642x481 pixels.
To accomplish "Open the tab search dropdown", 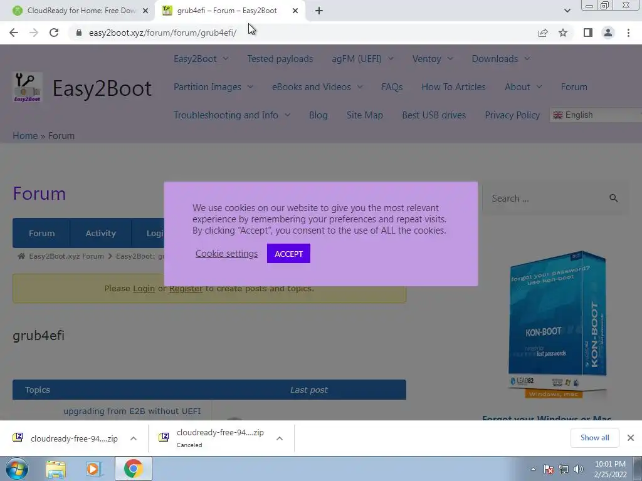I will pos(567,11).
